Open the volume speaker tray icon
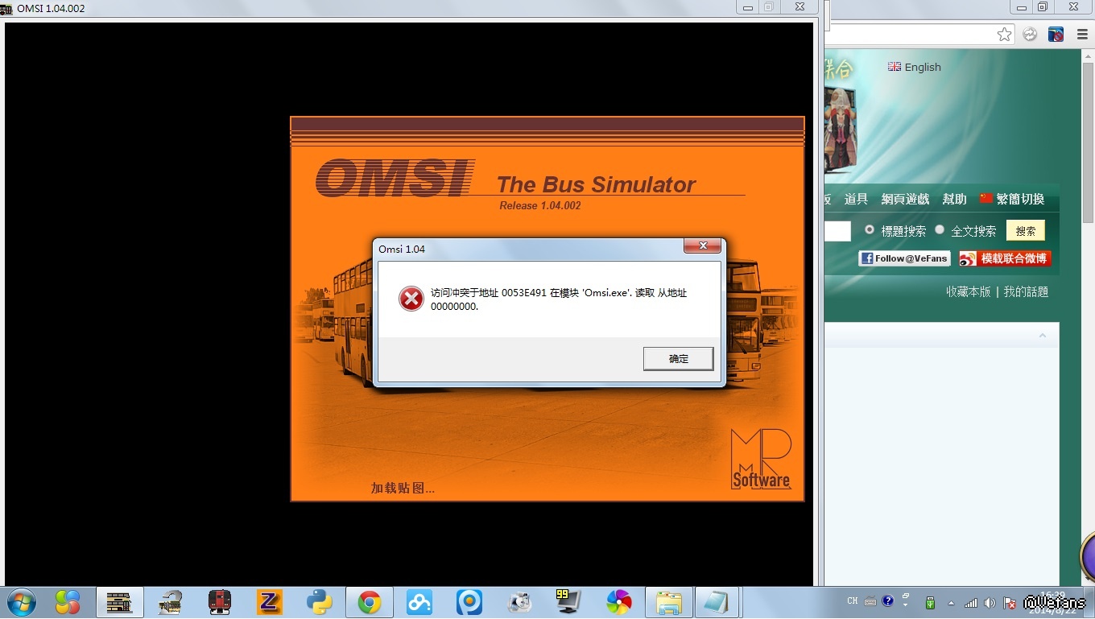 point(990,602)
